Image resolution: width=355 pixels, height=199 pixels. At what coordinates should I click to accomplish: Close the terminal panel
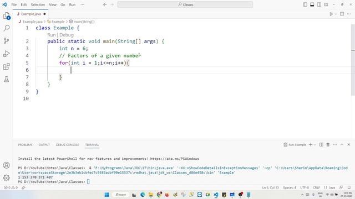point(349,145)
